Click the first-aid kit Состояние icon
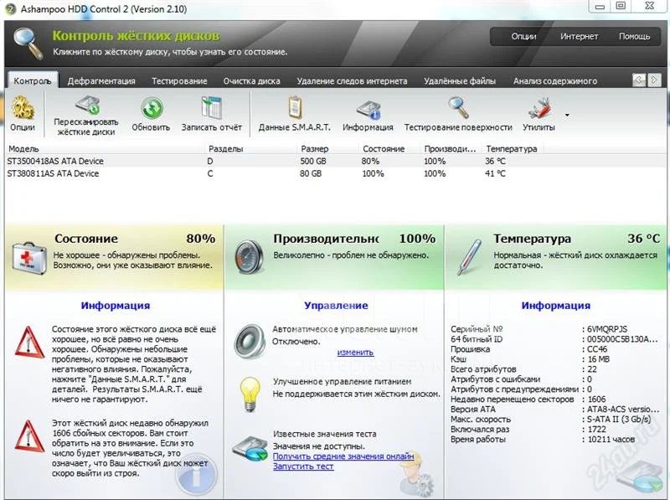The image size is (670, 500). pyautogui.click(x=29, y=258)
